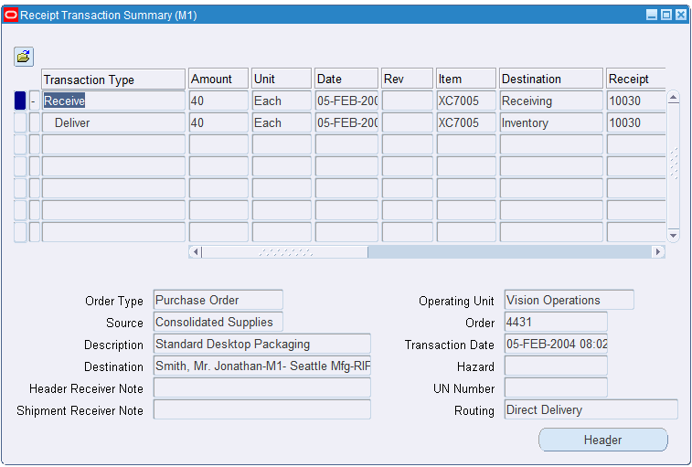Screen dimensions: 692x467
Task: Click the vertical scrollbar down arrow
Action: coord(673,235)
